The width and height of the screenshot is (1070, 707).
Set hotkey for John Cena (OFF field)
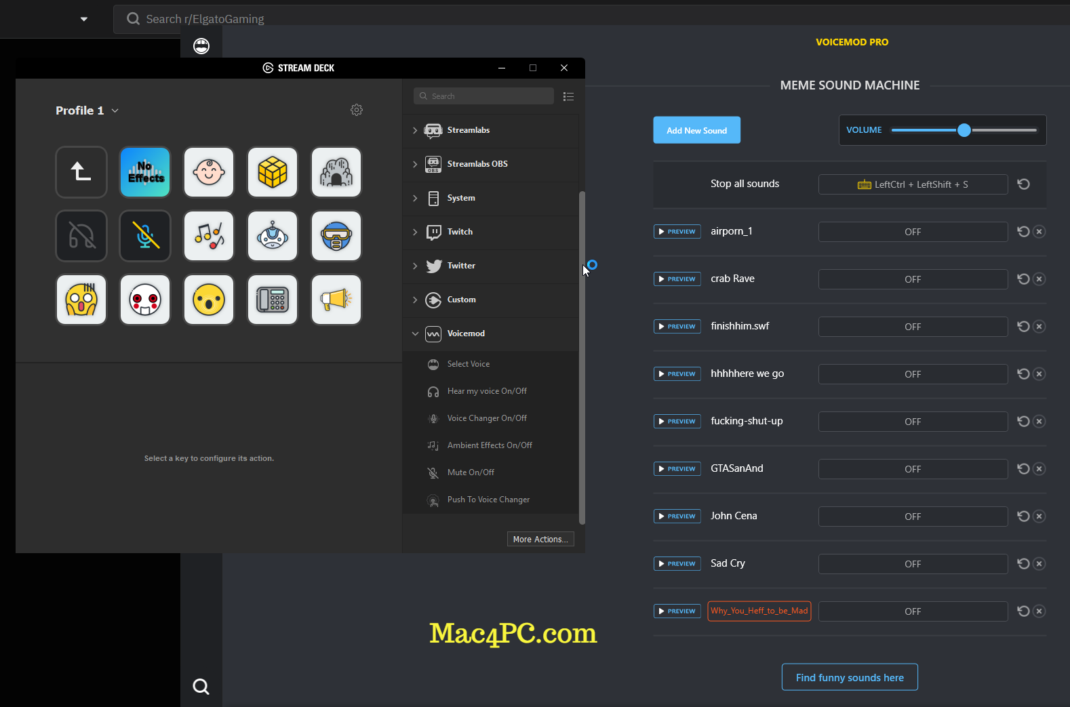[913, 517]
